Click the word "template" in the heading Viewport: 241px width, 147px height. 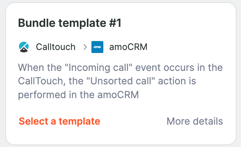coord(82,24)
